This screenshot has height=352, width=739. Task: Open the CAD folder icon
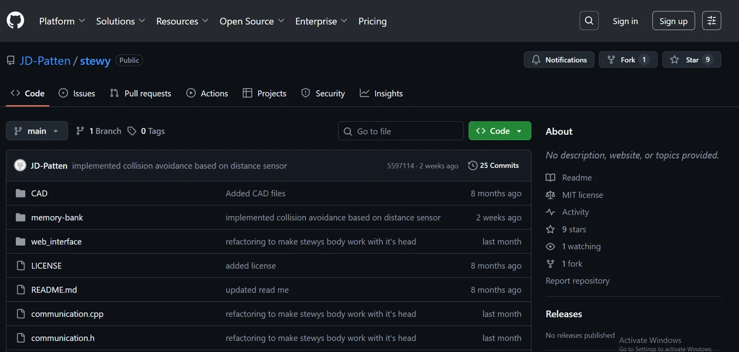(x=20, y=193)
